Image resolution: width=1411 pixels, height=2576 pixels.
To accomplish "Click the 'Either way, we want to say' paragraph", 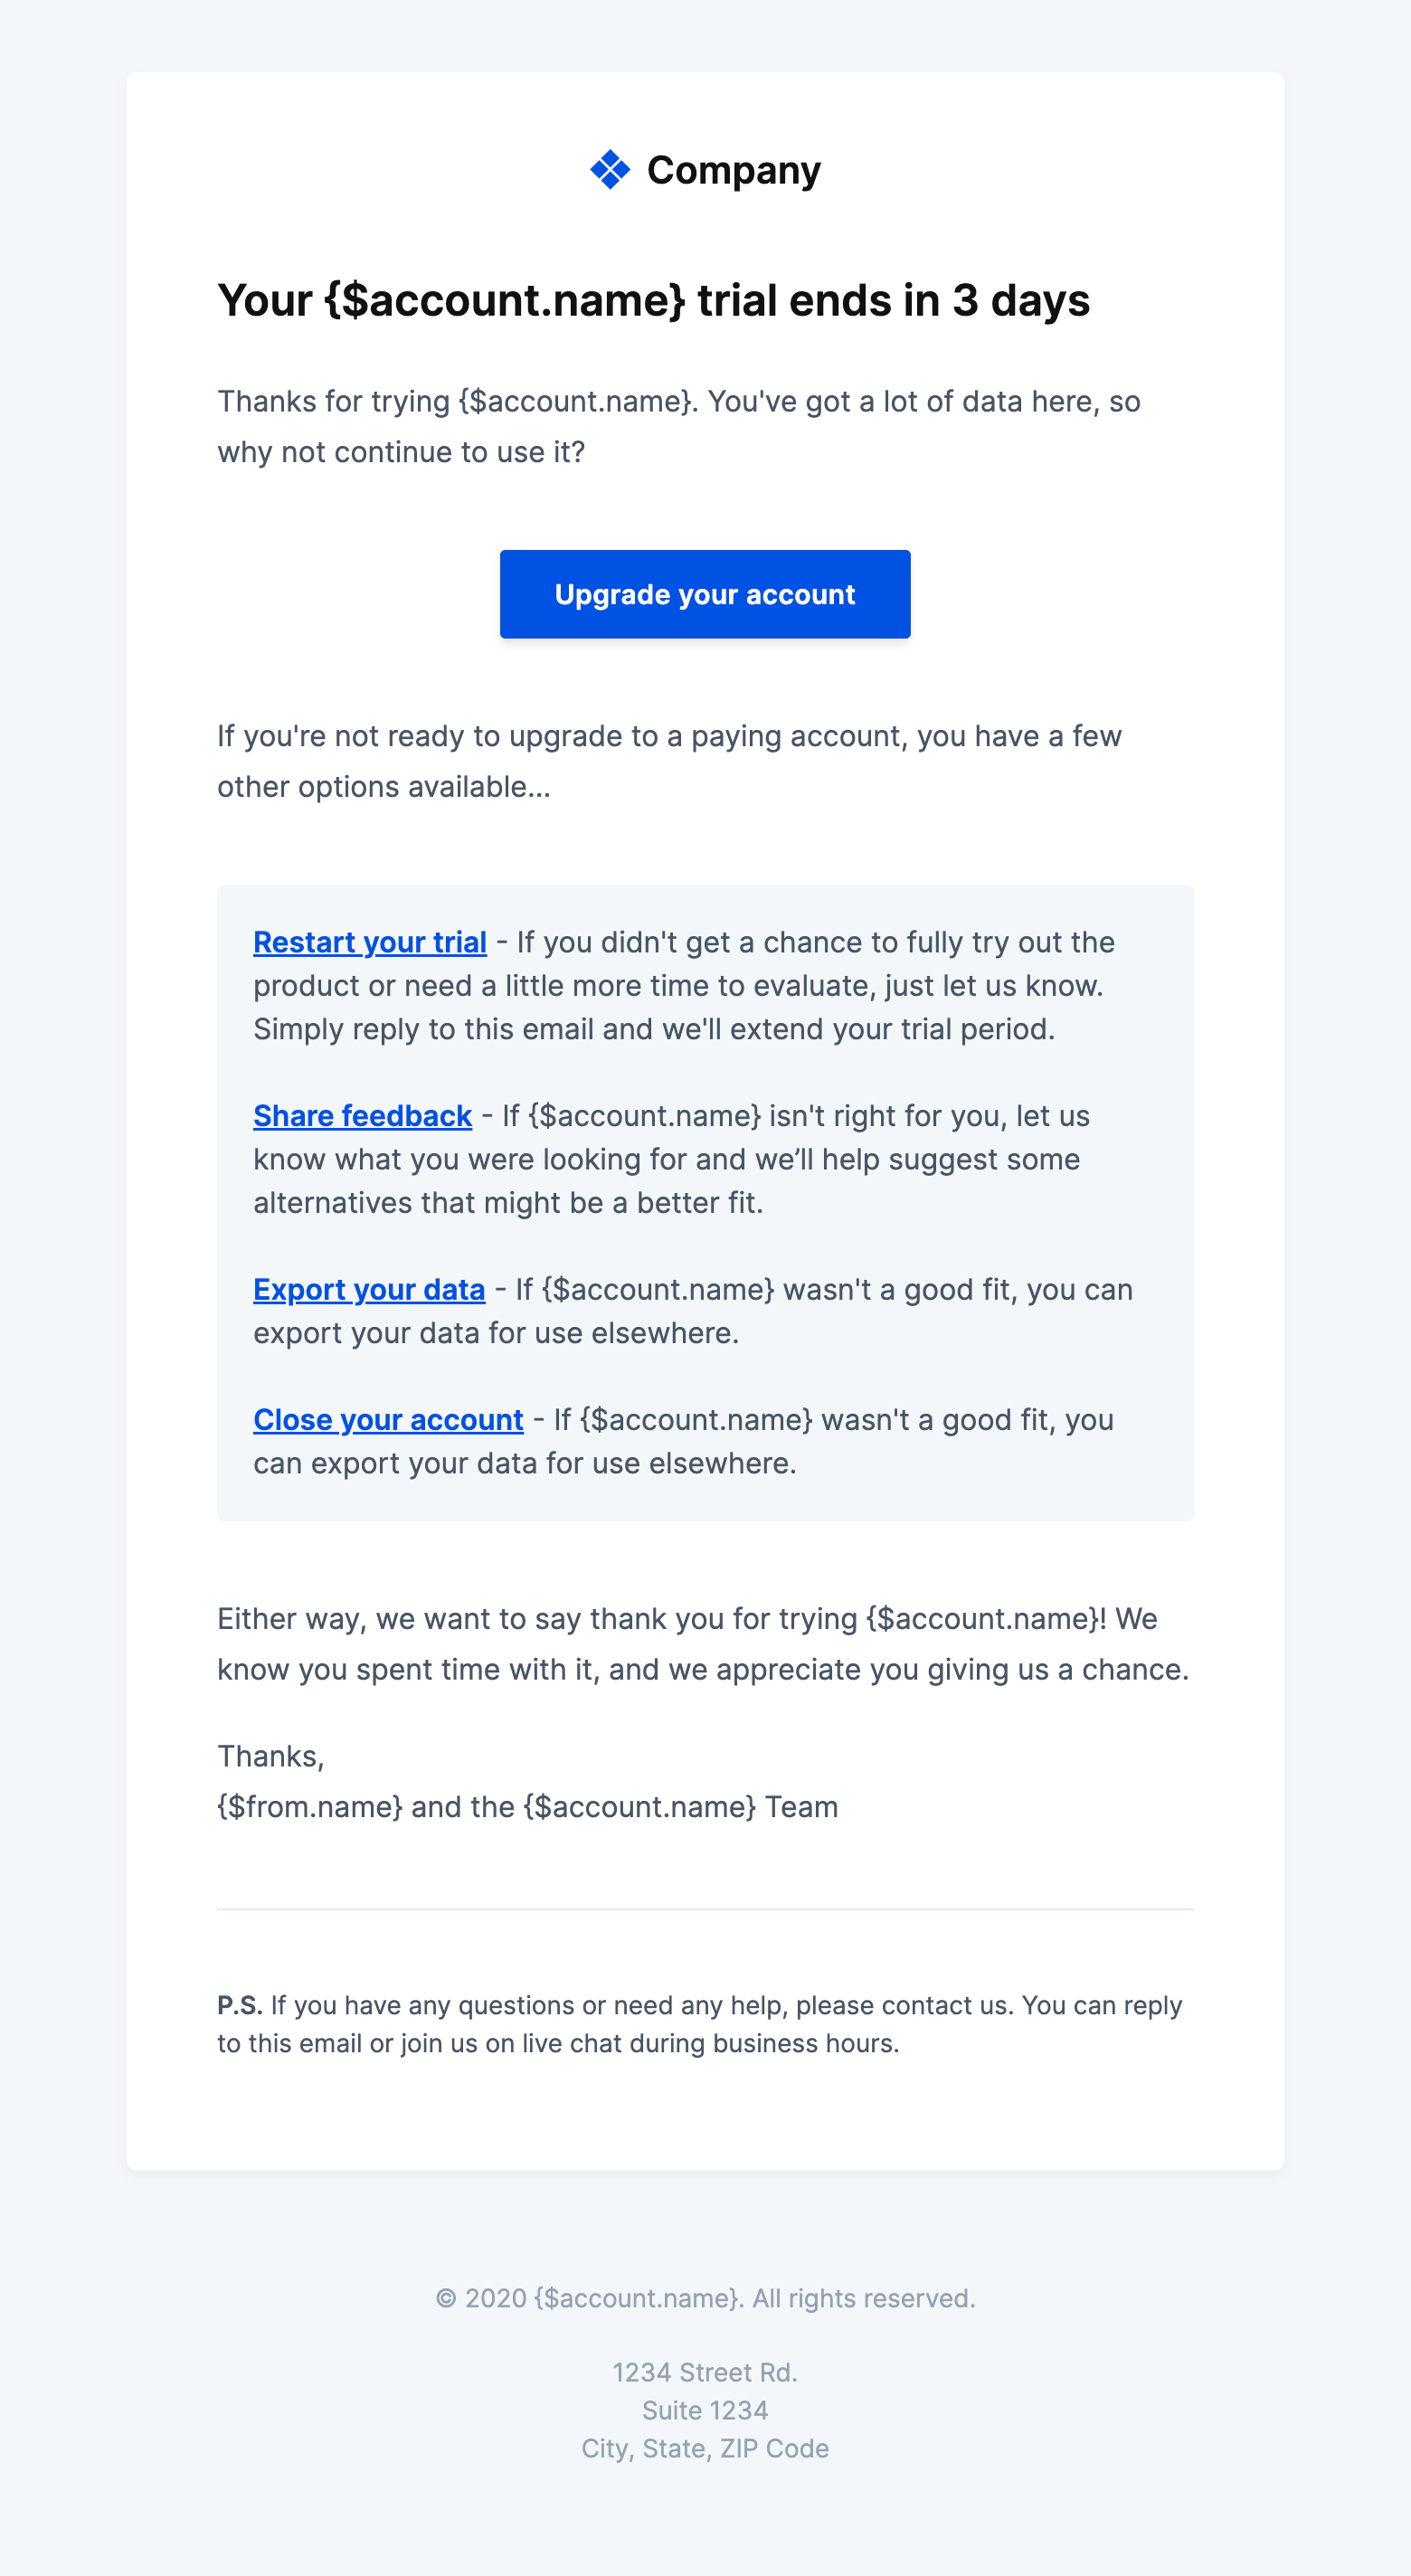I will [702, 1643].
